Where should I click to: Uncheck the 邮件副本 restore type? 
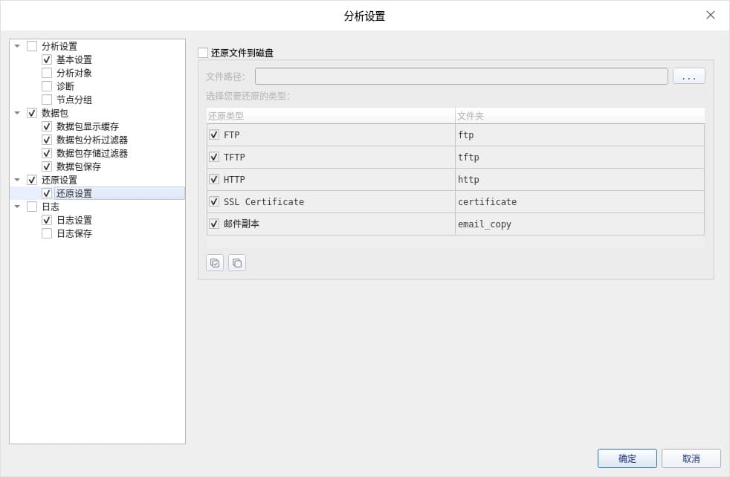coord(214,224)
